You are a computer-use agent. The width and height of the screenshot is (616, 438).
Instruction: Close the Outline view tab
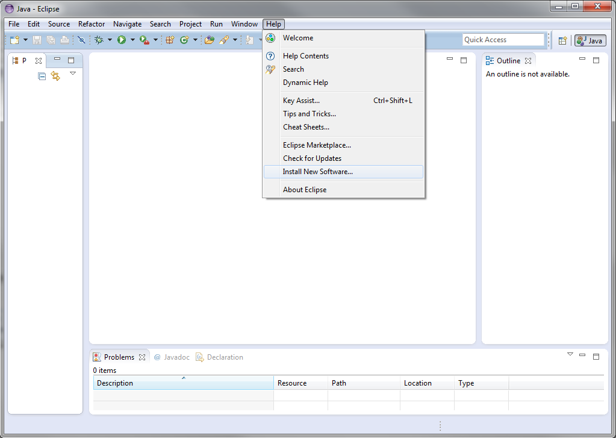[528, 61]
